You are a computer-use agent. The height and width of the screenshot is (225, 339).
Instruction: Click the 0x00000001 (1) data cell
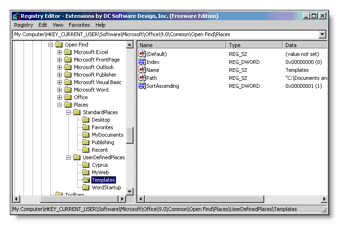(304, 86)
